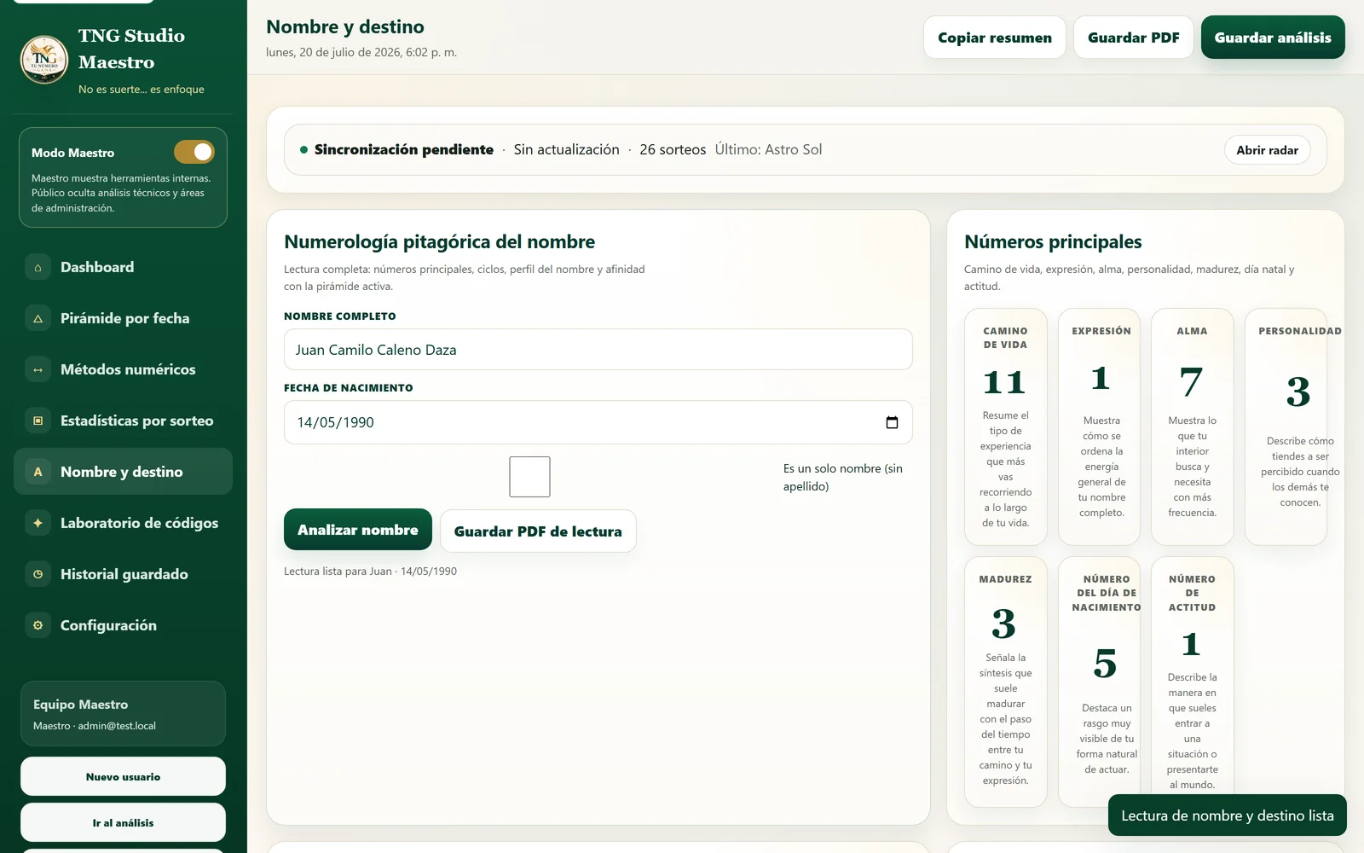Click the Nombre y destino letter A icon
Viewport: 1364px width, 853px height.
click(38, 472)
